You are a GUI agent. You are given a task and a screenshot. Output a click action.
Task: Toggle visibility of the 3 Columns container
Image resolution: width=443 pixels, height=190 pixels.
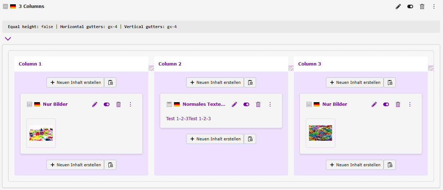click(410, 6)
